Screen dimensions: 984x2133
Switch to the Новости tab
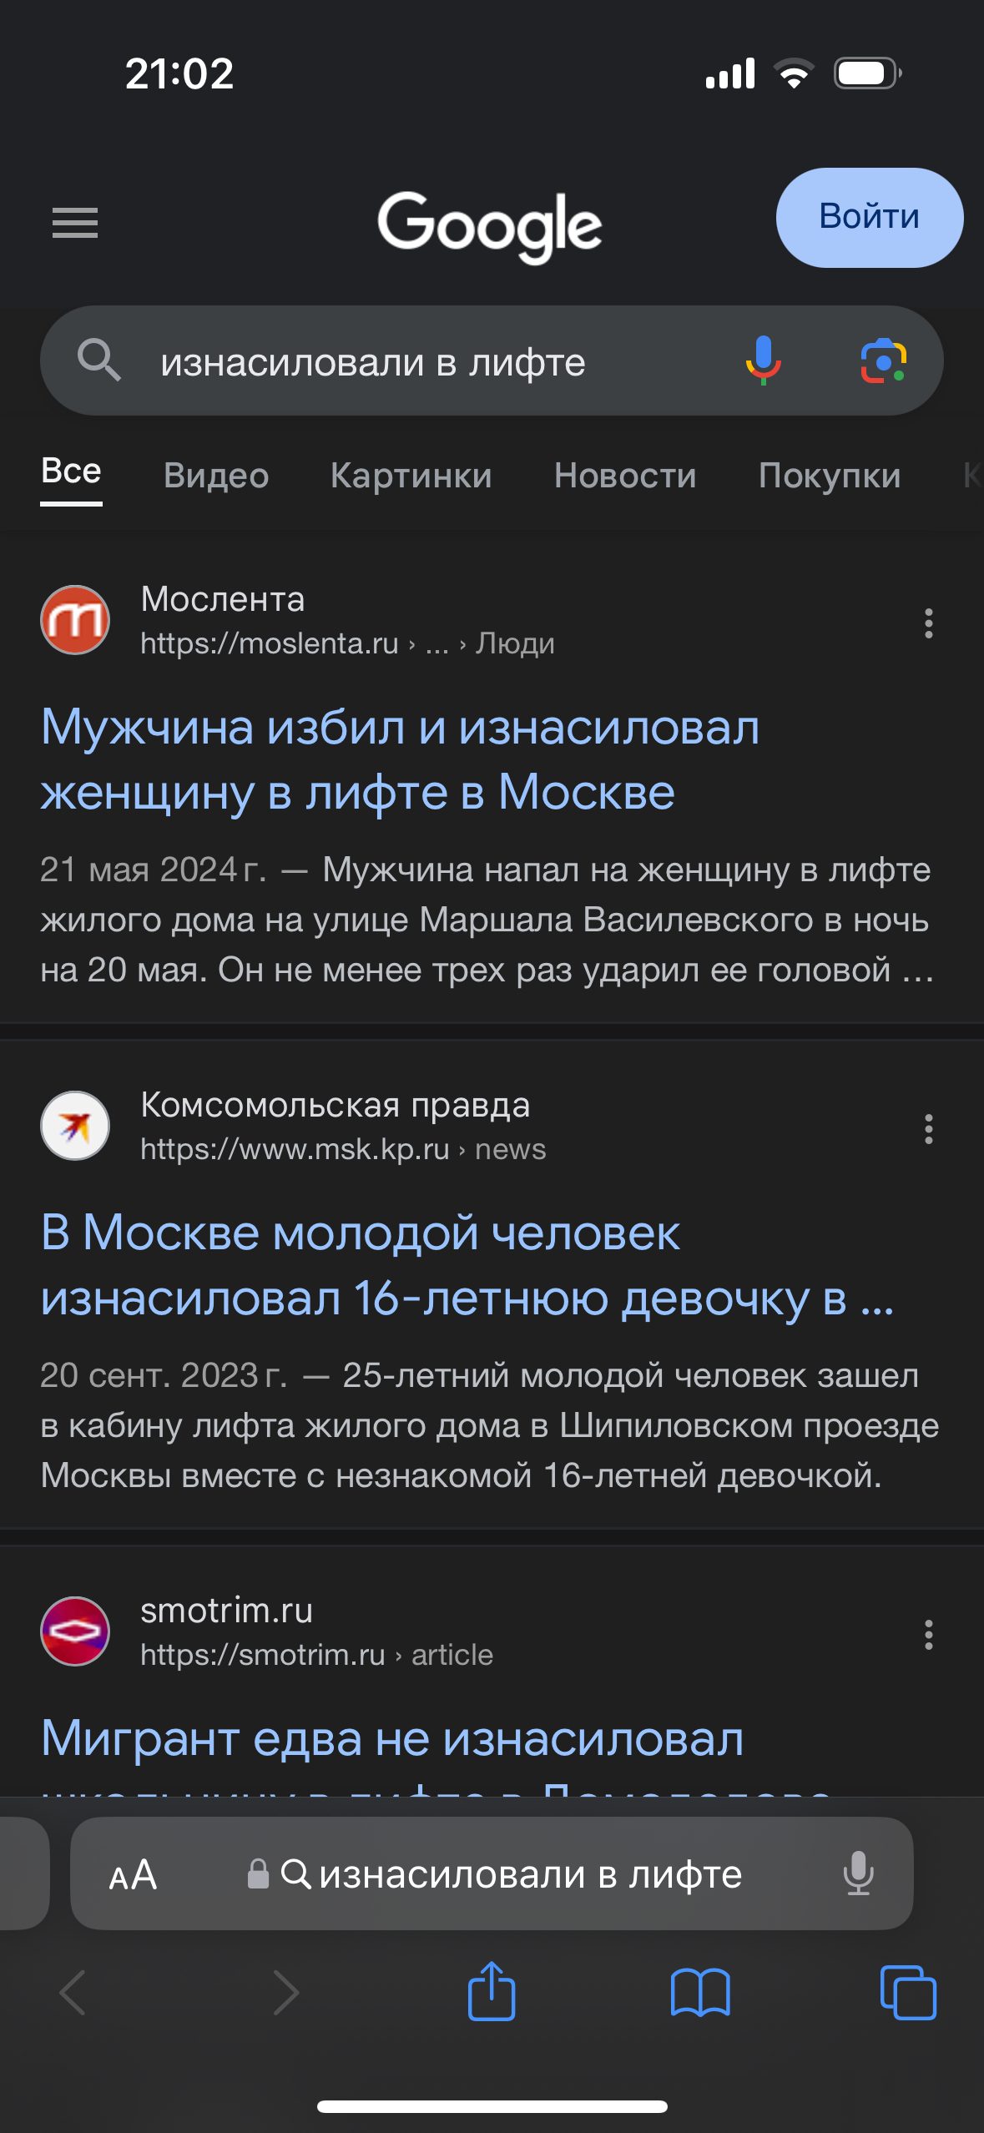coord(625,476)
